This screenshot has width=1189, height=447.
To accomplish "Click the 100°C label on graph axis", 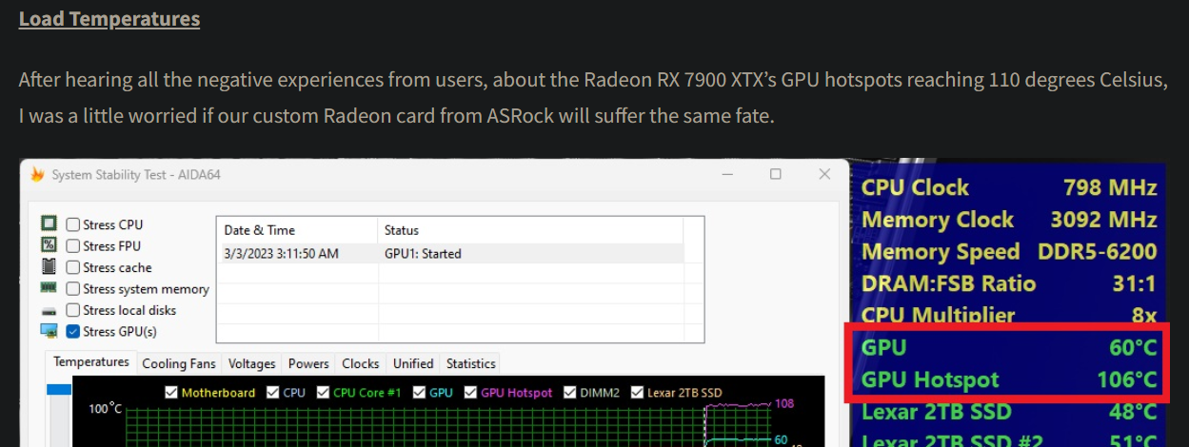I will (x=106, y=409).
